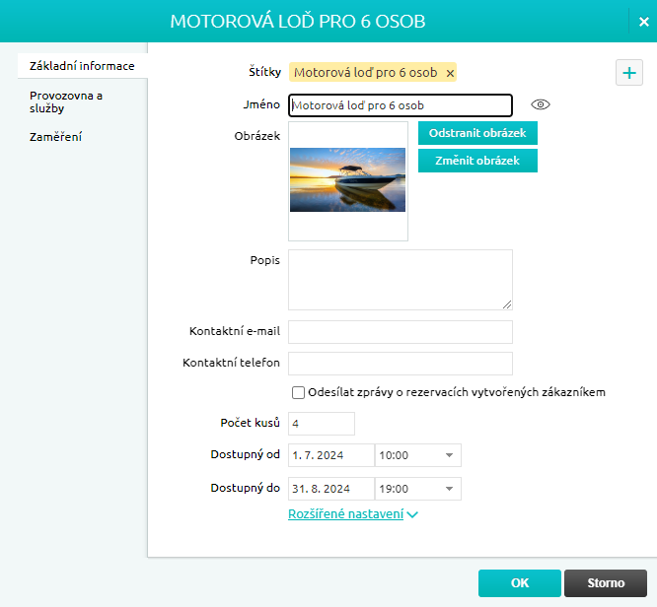
Task: Remove the 'Motorová loď pro 6 osob' tag
Action: (x=450, y=73)
